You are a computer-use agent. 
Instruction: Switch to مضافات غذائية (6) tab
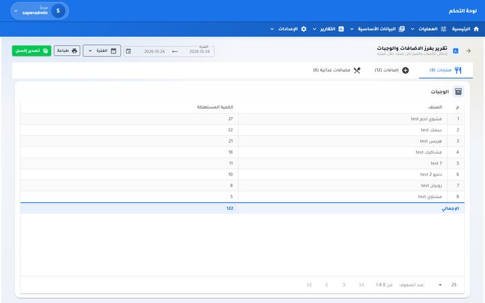coord(337,70)
